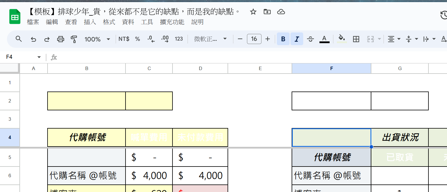
Task: Click the $ 4,000 cell in column C
Action: click(149, 175)
